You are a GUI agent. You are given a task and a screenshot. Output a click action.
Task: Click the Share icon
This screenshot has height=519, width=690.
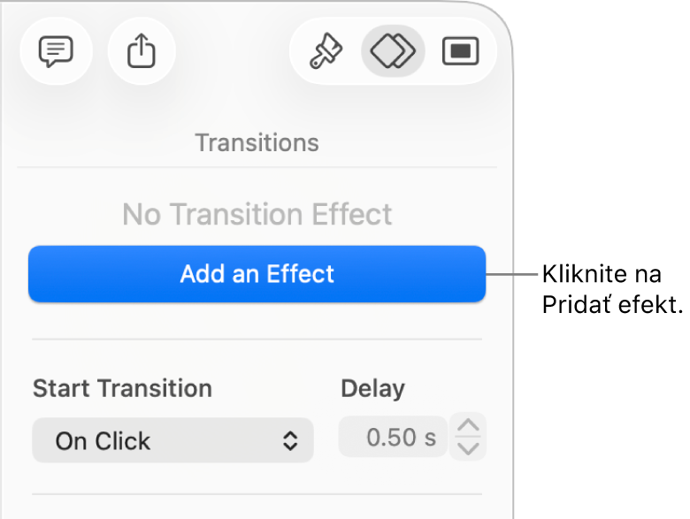(142, 52)
